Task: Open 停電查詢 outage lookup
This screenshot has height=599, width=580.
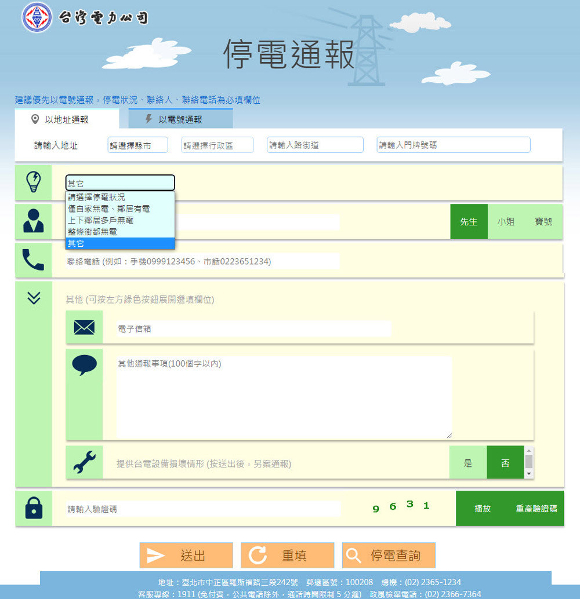Action: (389, 556)
